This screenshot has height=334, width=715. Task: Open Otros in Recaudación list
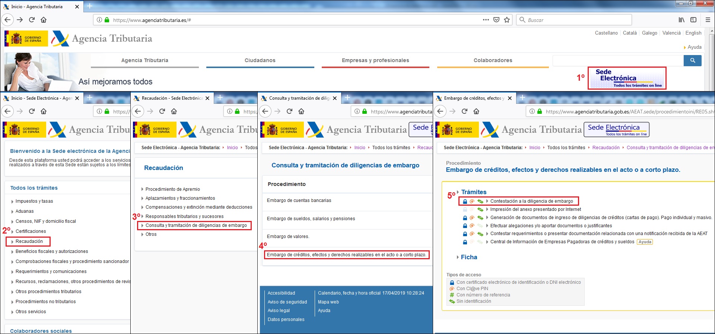pos(151,234)
